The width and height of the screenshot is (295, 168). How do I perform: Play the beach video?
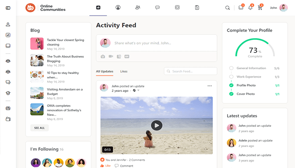[x=156, y=125]
